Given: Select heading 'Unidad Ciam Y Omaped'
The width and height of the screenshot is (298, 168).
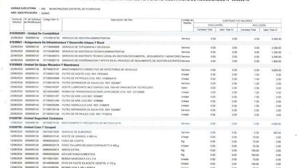Looking at the screenshot, I should 40,127.
